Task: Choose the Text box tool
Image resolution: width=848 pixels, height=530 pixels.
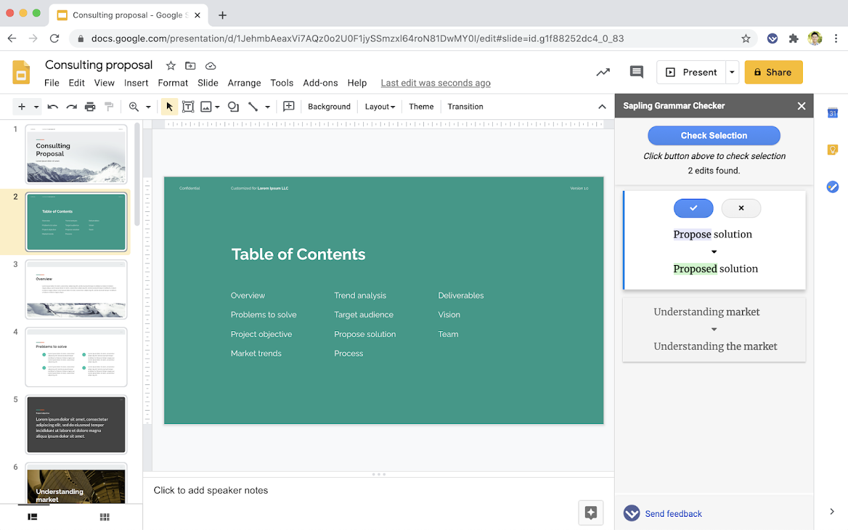Action: point(188,107)
